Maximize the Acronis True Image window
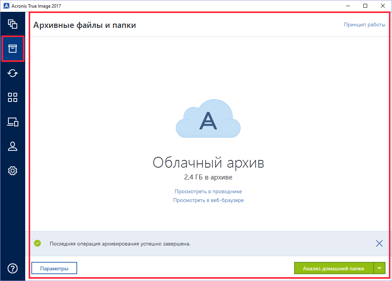 point(365,6)
